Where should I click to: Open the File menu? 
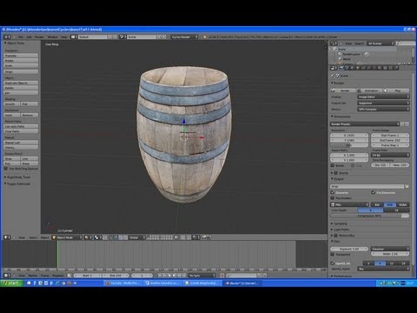point(21,37)
